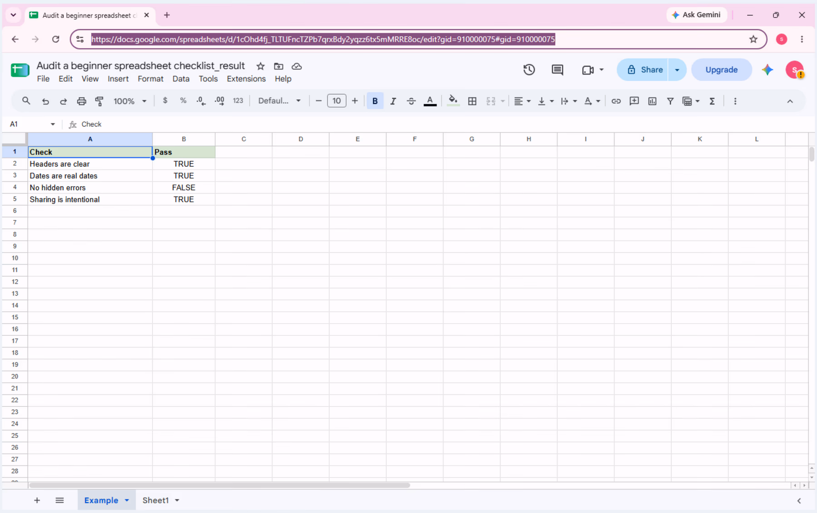
Task: Click the search menus magnifier icon
Action: tap(26, 101)
